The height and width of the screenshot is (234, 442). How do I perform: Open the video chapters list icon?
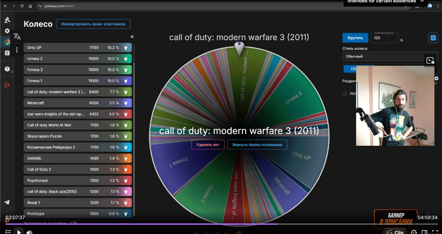[8, 232]
